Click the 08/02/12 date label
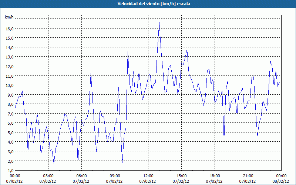This screenshot has width=296, height=185. click(281, 181)
